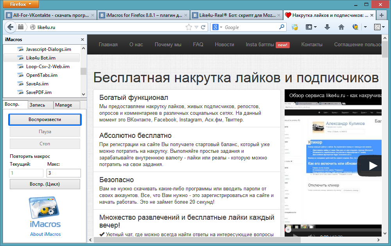Close the iMacros sidebar panel
Viewport: 391px width, 246px height.
point(83,40)
